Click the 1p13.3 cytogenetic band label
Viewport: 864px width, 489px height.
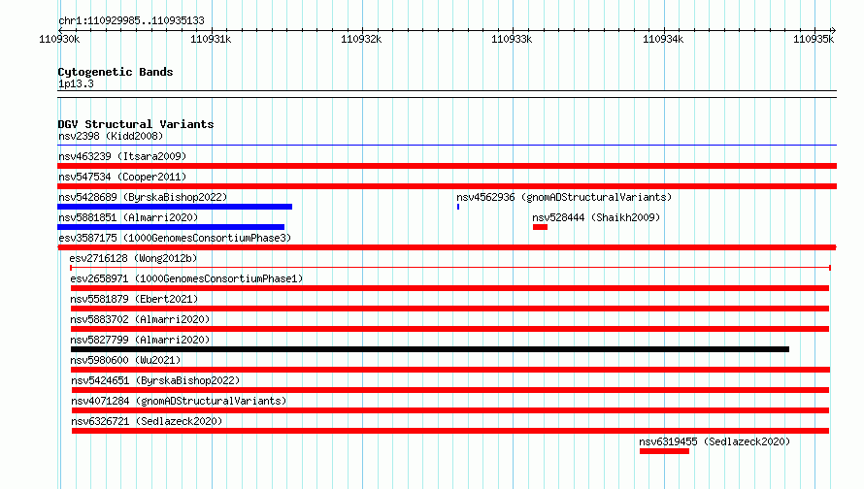click(x=76, y=83)
